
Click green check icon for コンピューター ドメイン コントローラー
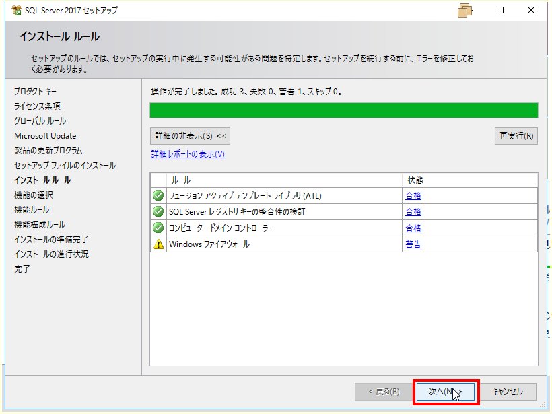[158, 228]
